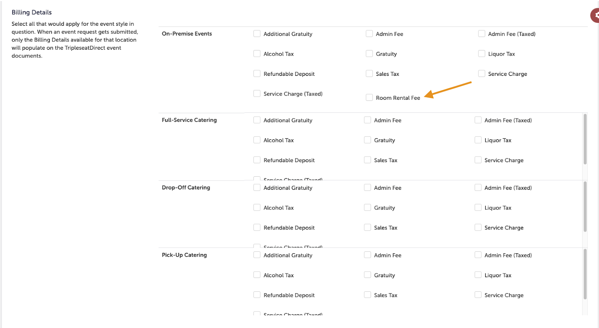Select Additional Gratuity for Pick-Up Catering
This screenshot has height=328, width=599.
(x=257, y=255)
